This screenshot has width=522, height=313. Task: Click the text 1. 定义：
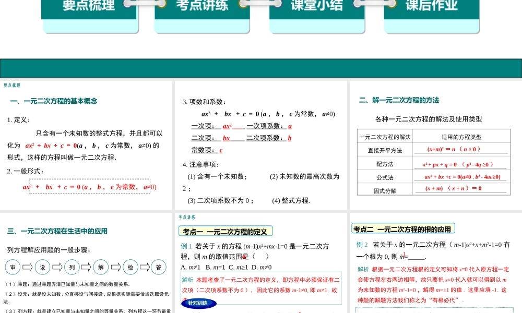(x=19, y=120)
